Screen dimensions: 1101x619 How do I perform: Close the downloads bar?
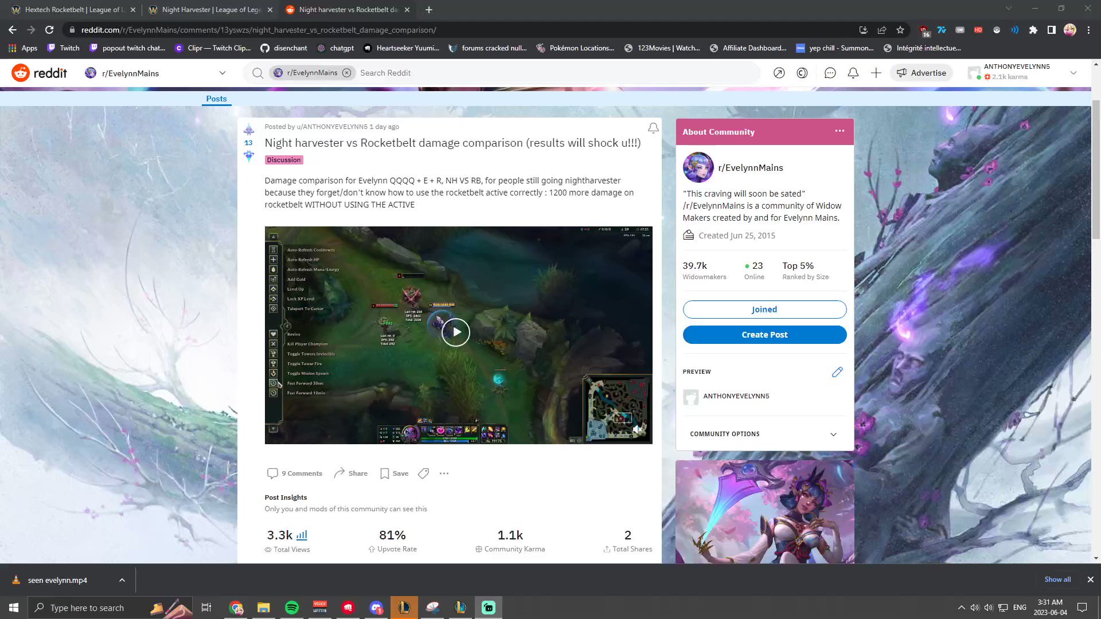coord(1091,579)
